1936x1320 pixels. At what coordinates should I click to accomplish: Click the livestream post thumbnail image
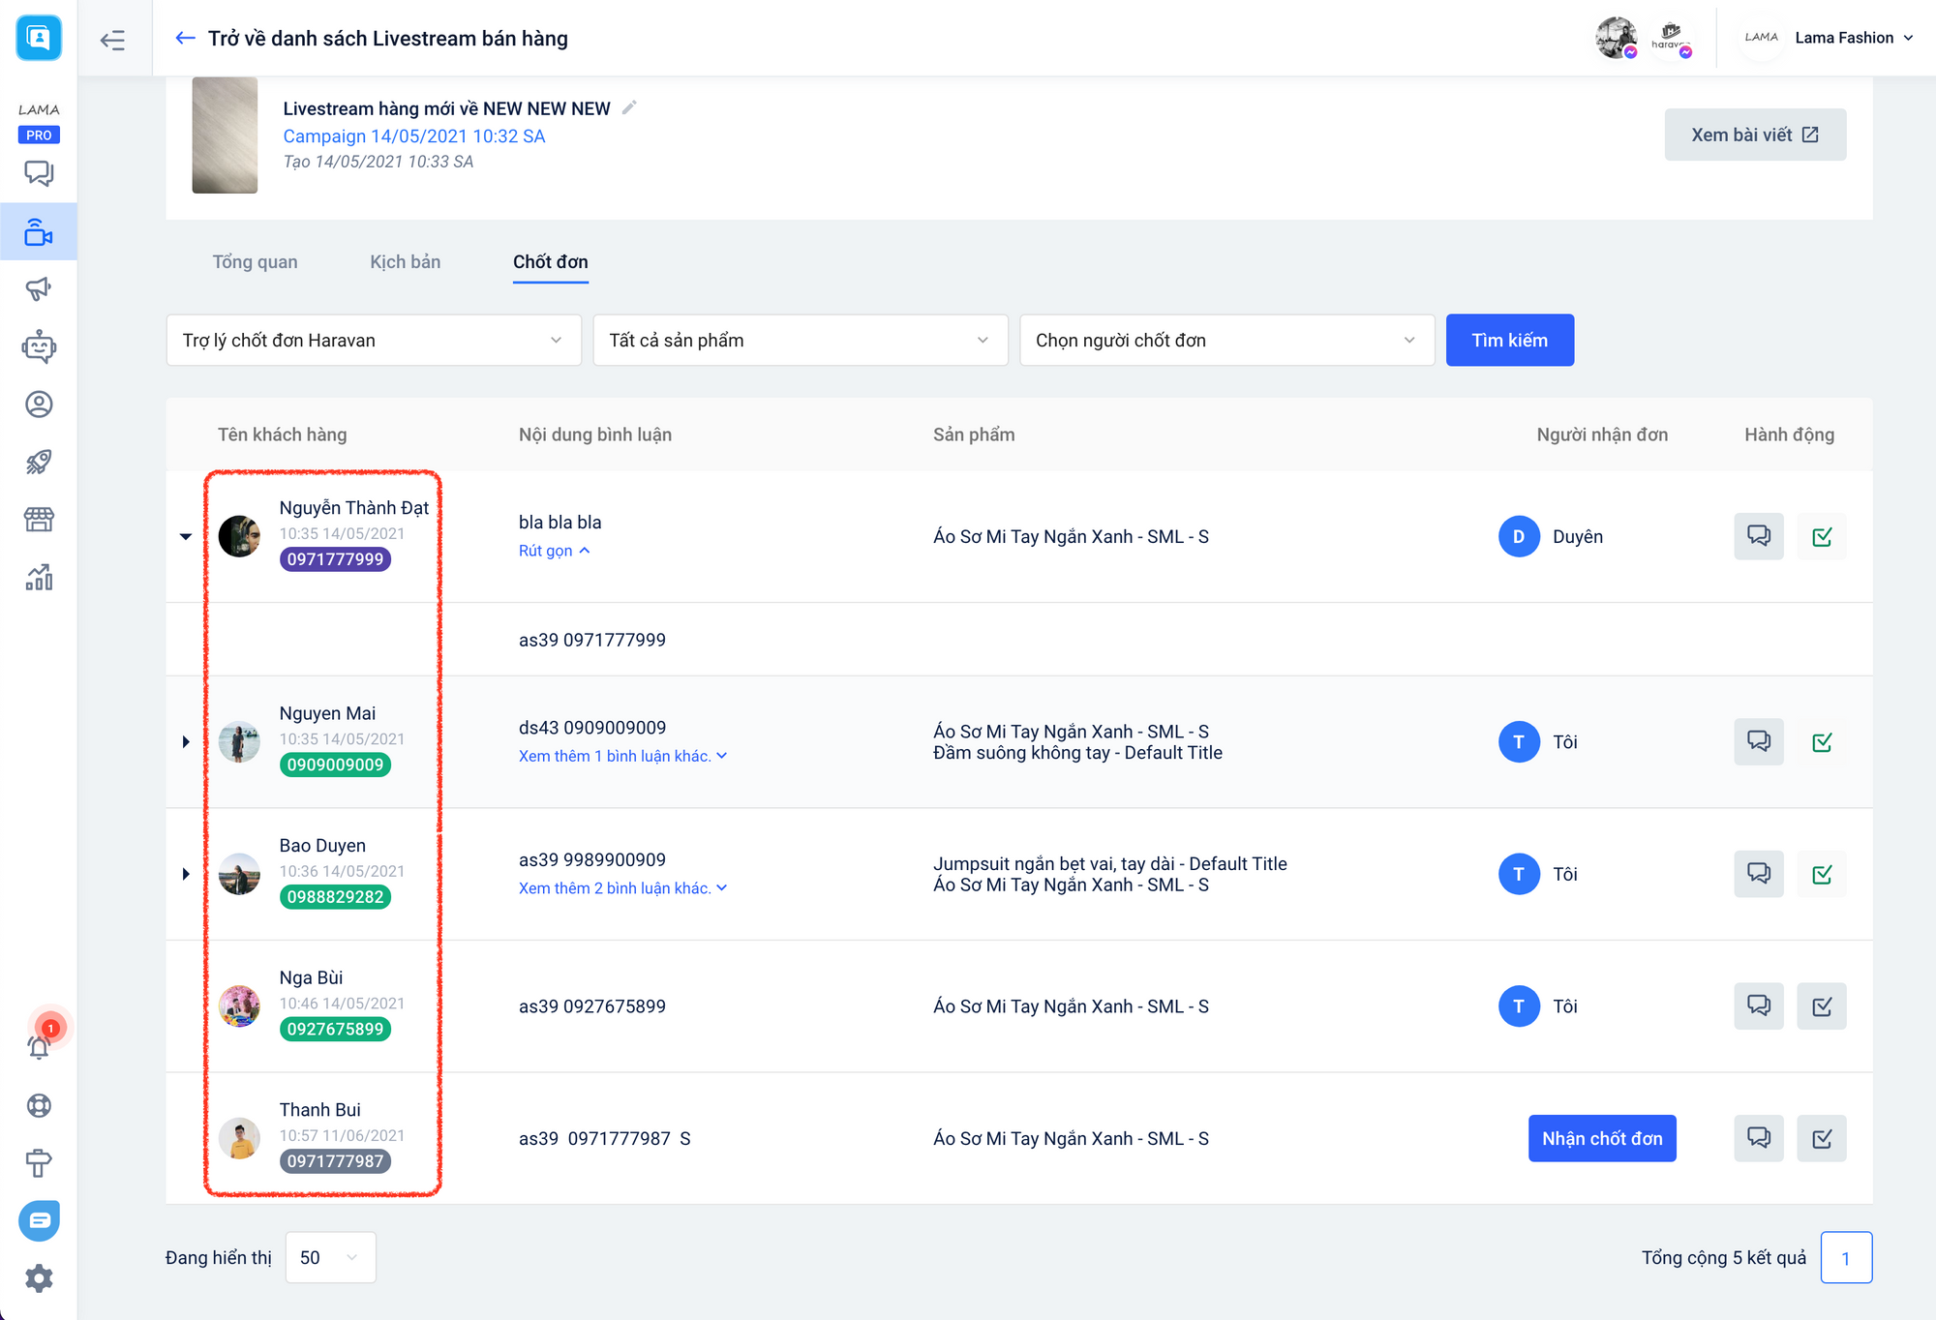tap(225, 135)
